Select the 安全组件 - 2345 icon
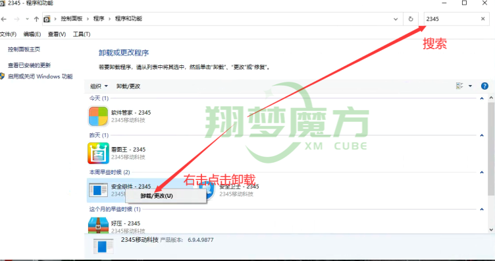Screen dimensions: 495x261 pos(98,190)
